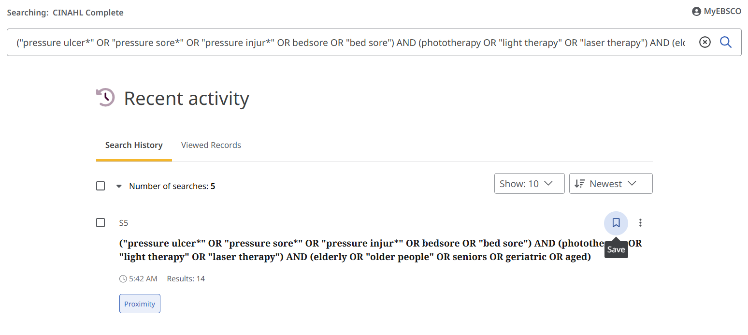Save search S5 with the bookmark icon
748x335 pixels.
[x=616, y=223]
